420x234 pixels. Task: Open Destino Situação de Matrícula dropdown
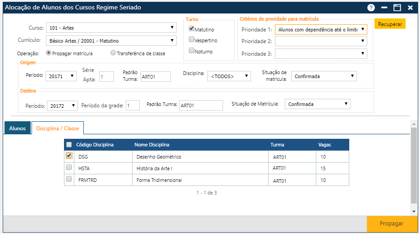tap(317, 104)
